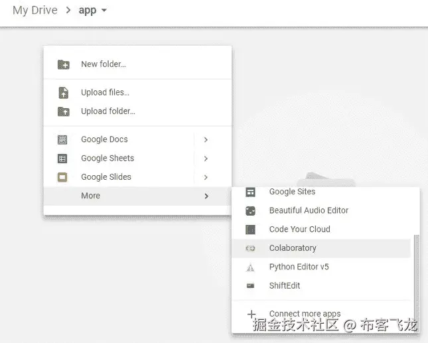This screenshot has width=428, height=343.
Task: Click the app breadcrumb folder name
Action: click(x=88, y=11)
